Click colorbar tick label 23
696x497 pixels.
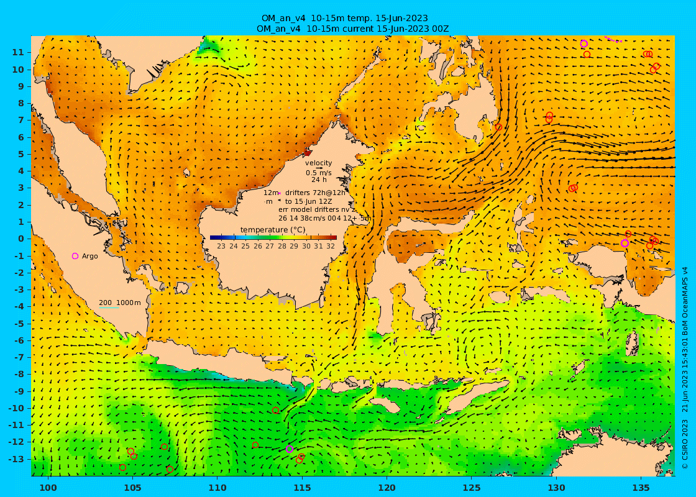[221, 246]
